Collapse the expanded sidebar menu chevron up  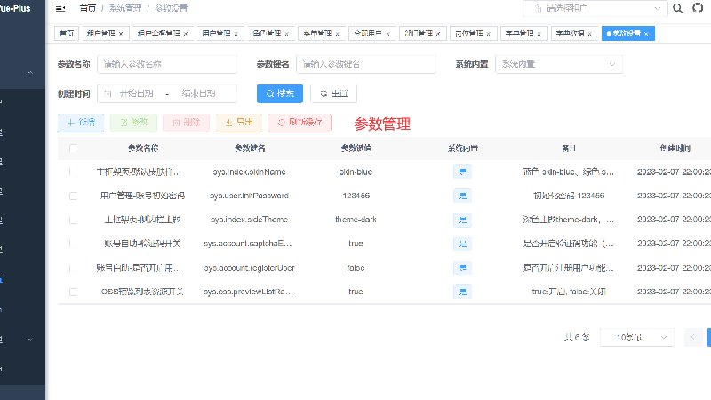30,73
